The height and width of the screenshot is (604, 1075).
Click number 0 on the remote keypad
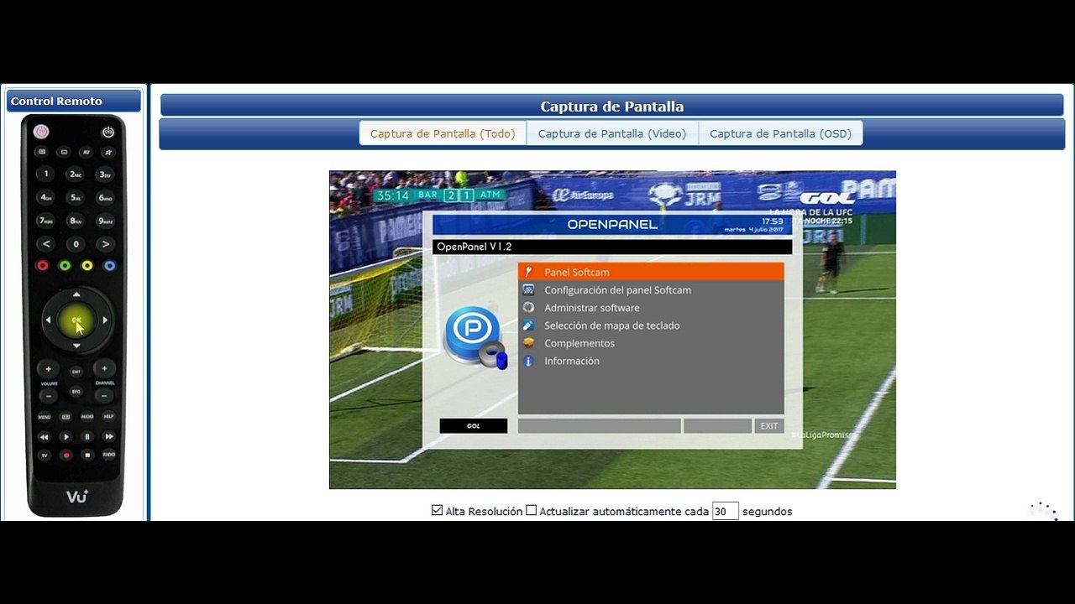point(76,244)
